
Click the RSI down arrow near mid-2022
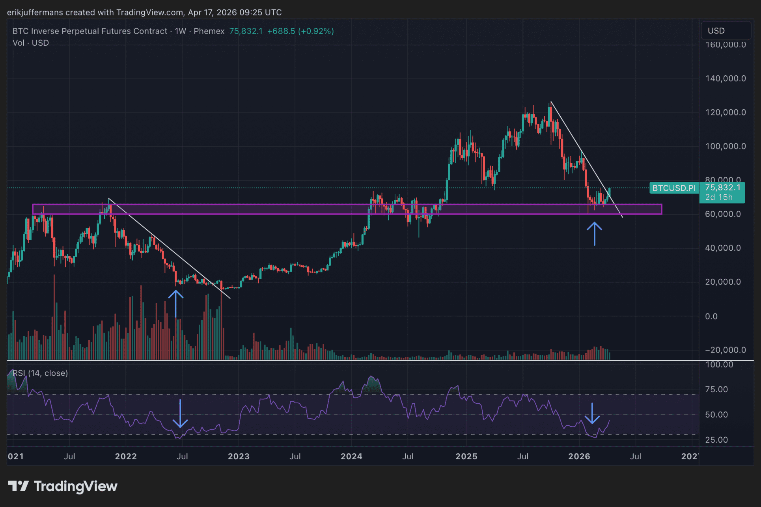pyautogui.click(x=180, y=413)
